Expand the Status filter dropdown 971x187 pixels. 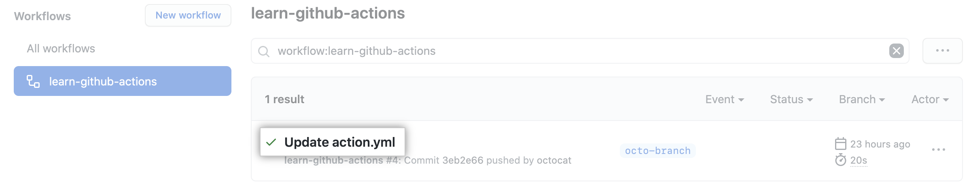(791, 100)
